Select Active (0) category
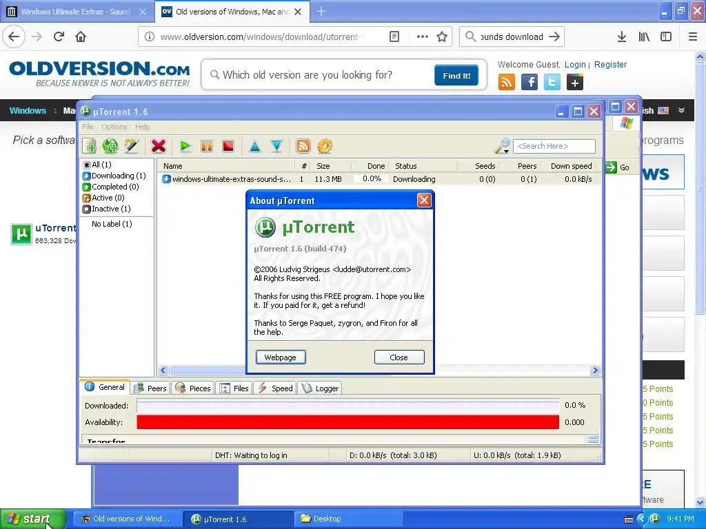 (x=103, y=198)
